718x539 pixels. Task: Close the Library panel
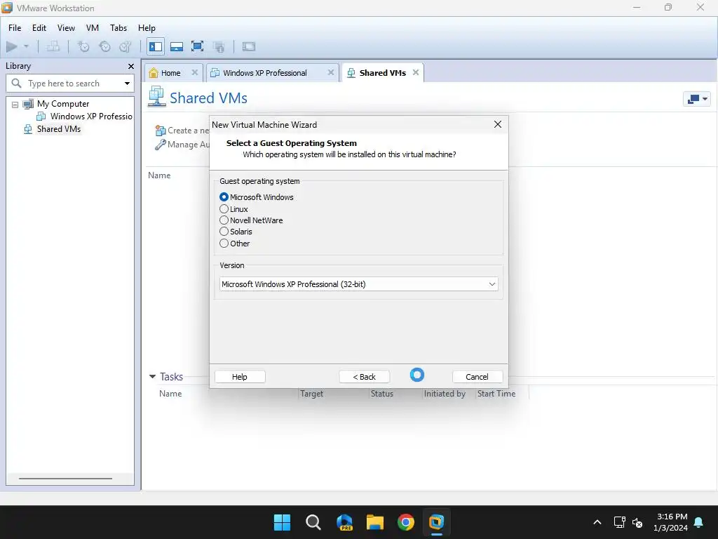(131, 67)
